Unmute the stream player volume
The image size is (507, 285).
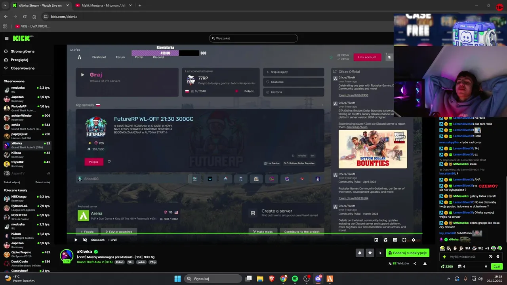coord(85,240)
